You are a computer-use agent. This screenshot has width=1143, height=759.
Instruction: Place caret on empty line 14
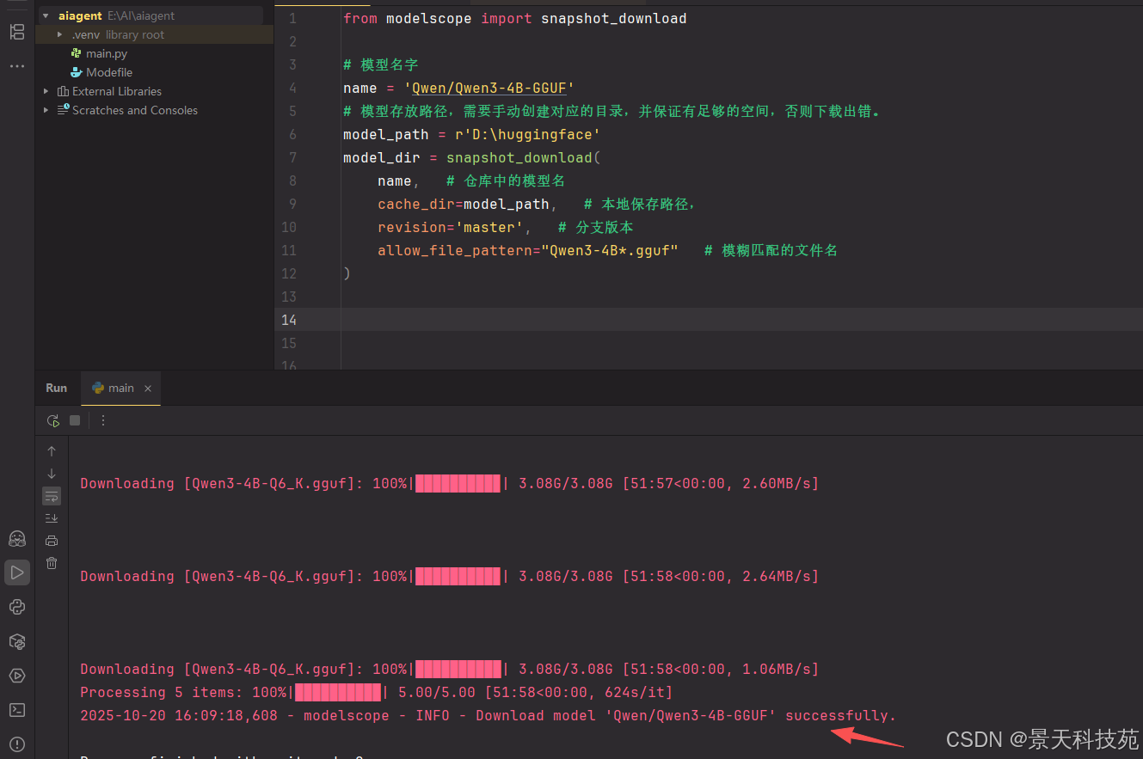740,320
